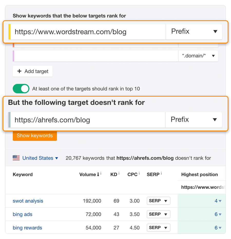Click the CPC column info icon
Screen dimensions: 231x239
point(139,173)
